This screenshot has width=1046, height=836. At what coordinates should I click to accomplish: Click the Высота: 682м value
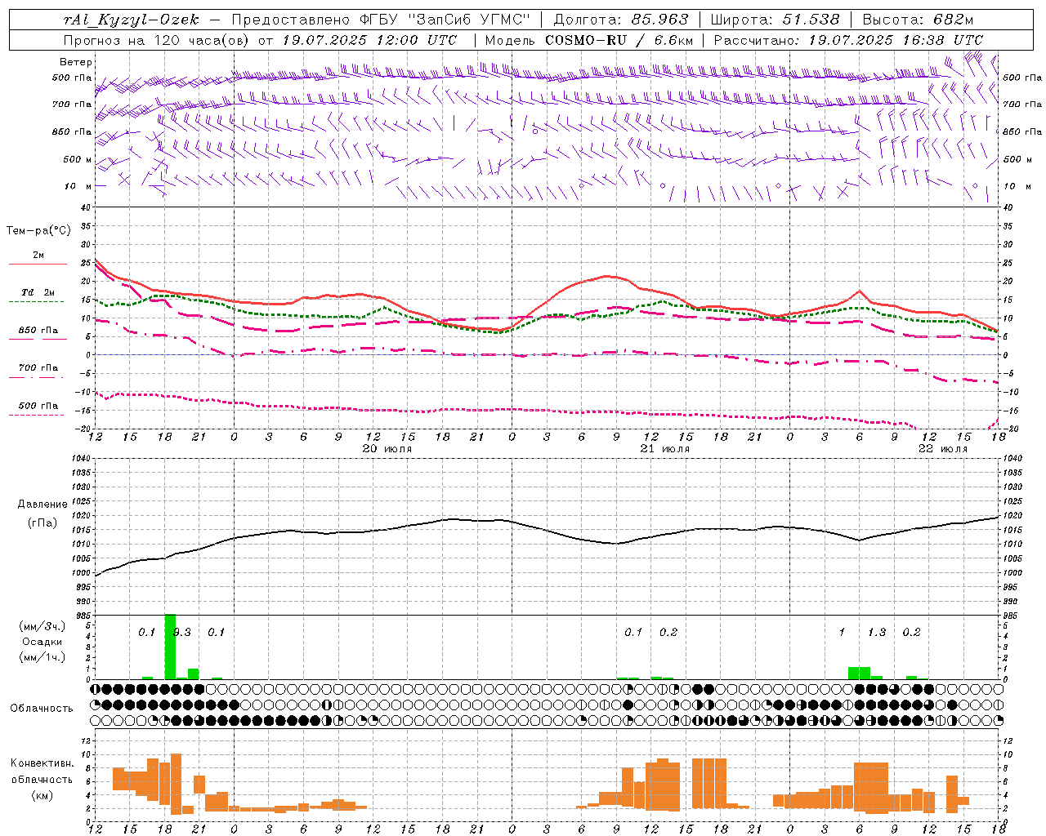tap(919, 20)
